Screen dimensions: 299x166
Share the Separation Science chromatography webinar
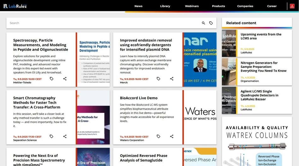click(x=65, y=136)
